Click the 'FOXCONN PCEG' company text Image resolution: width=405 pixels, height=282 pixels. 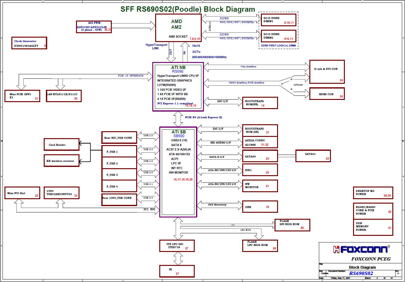[x=371, y=259]
